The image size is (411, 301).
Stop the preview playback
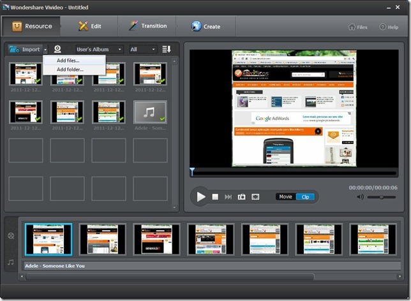click(x=215, y=197)
